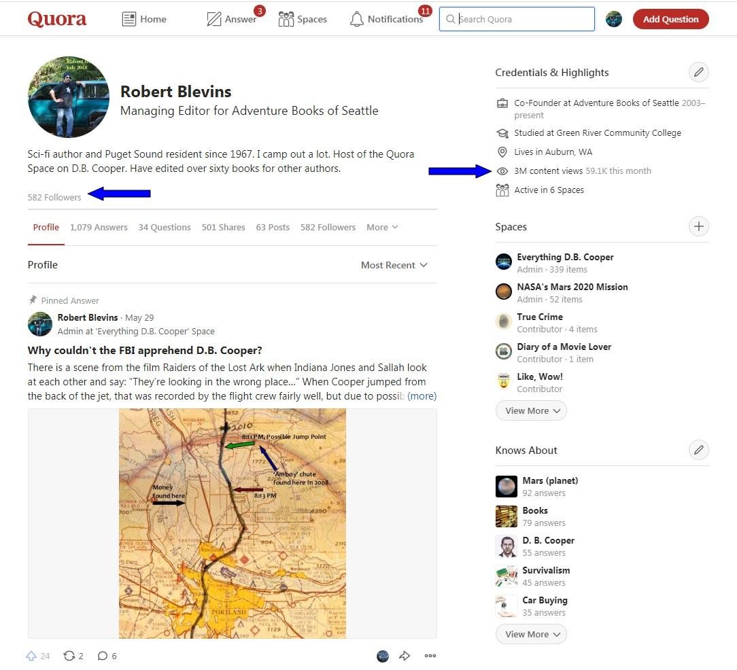Image resolution: width=737 pixels, height=670 pixels.
Task: Switch to the 501 Shares tab
Action: [x=223, y=228]
